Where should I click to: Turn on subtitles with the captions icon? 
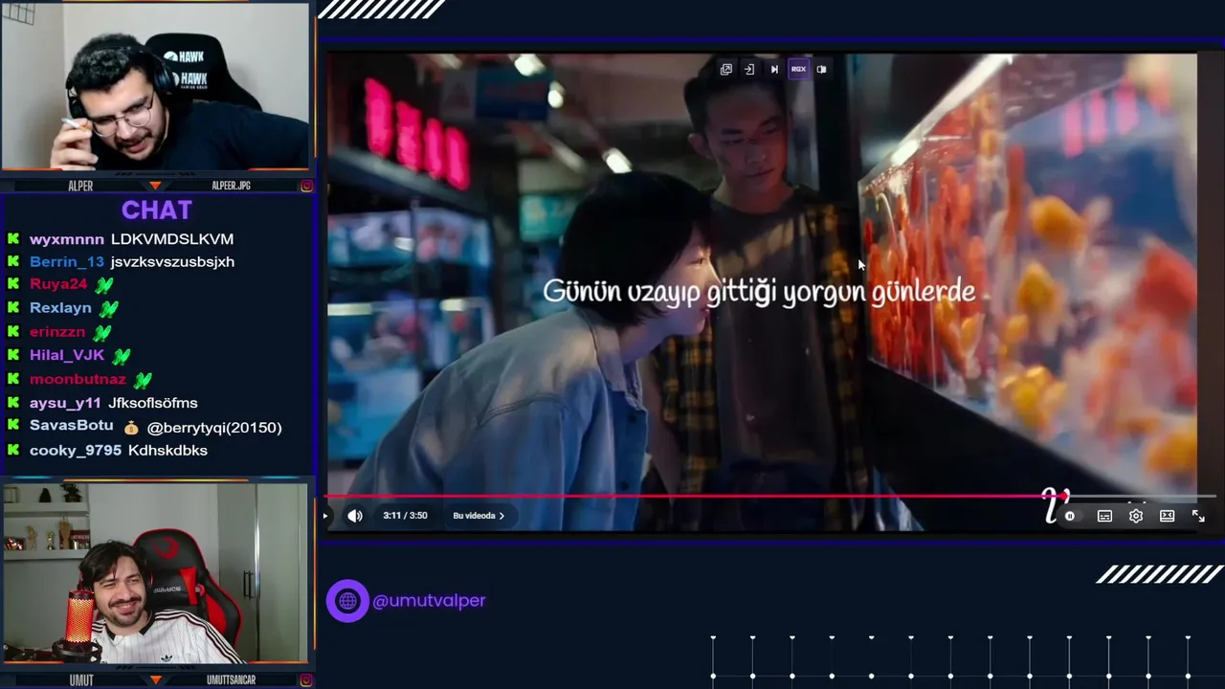(1104, 516)
